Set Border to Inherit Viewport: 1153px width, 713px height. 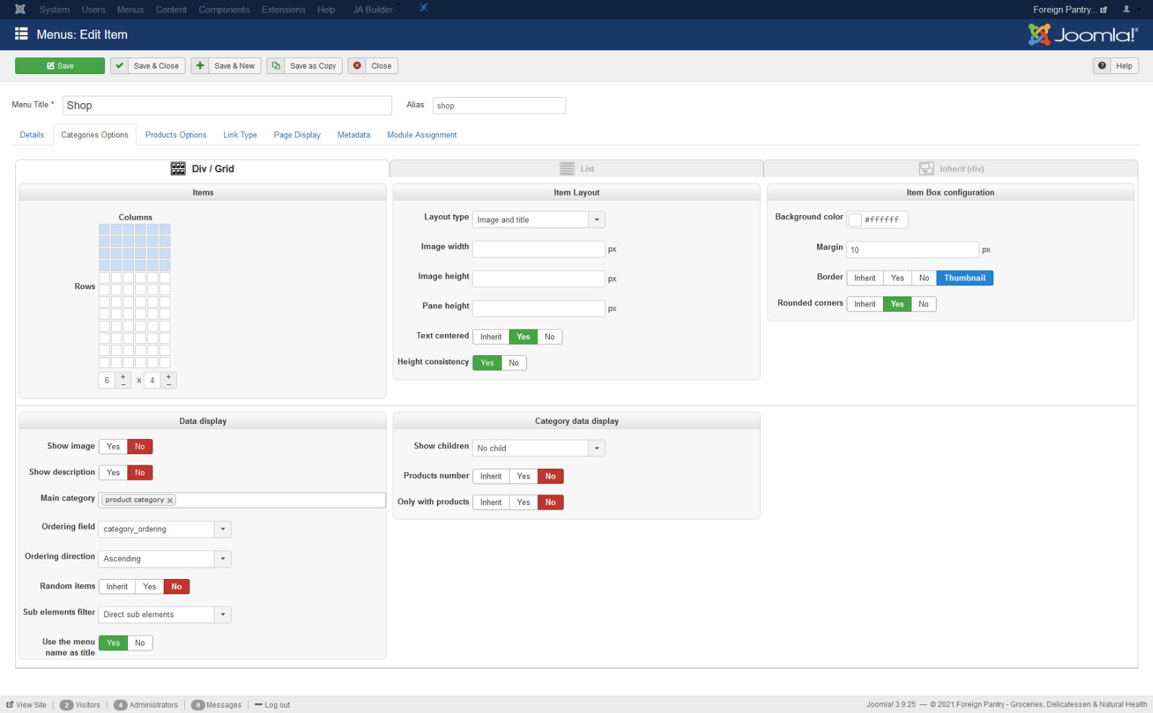[865, 278]
